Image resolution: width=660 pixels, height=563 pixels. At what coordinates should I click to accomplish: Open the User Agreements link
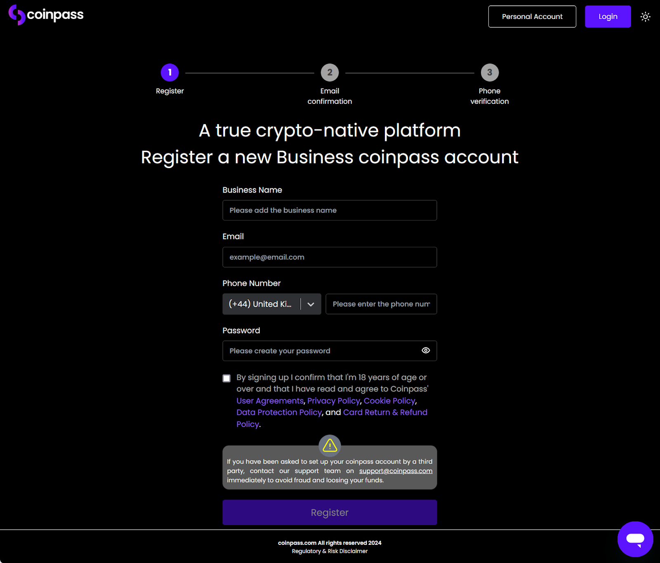(x=270, y=401)
